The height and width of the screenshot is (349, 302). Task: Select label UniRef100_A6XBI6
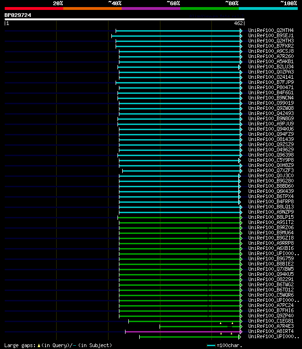[271, 248]
